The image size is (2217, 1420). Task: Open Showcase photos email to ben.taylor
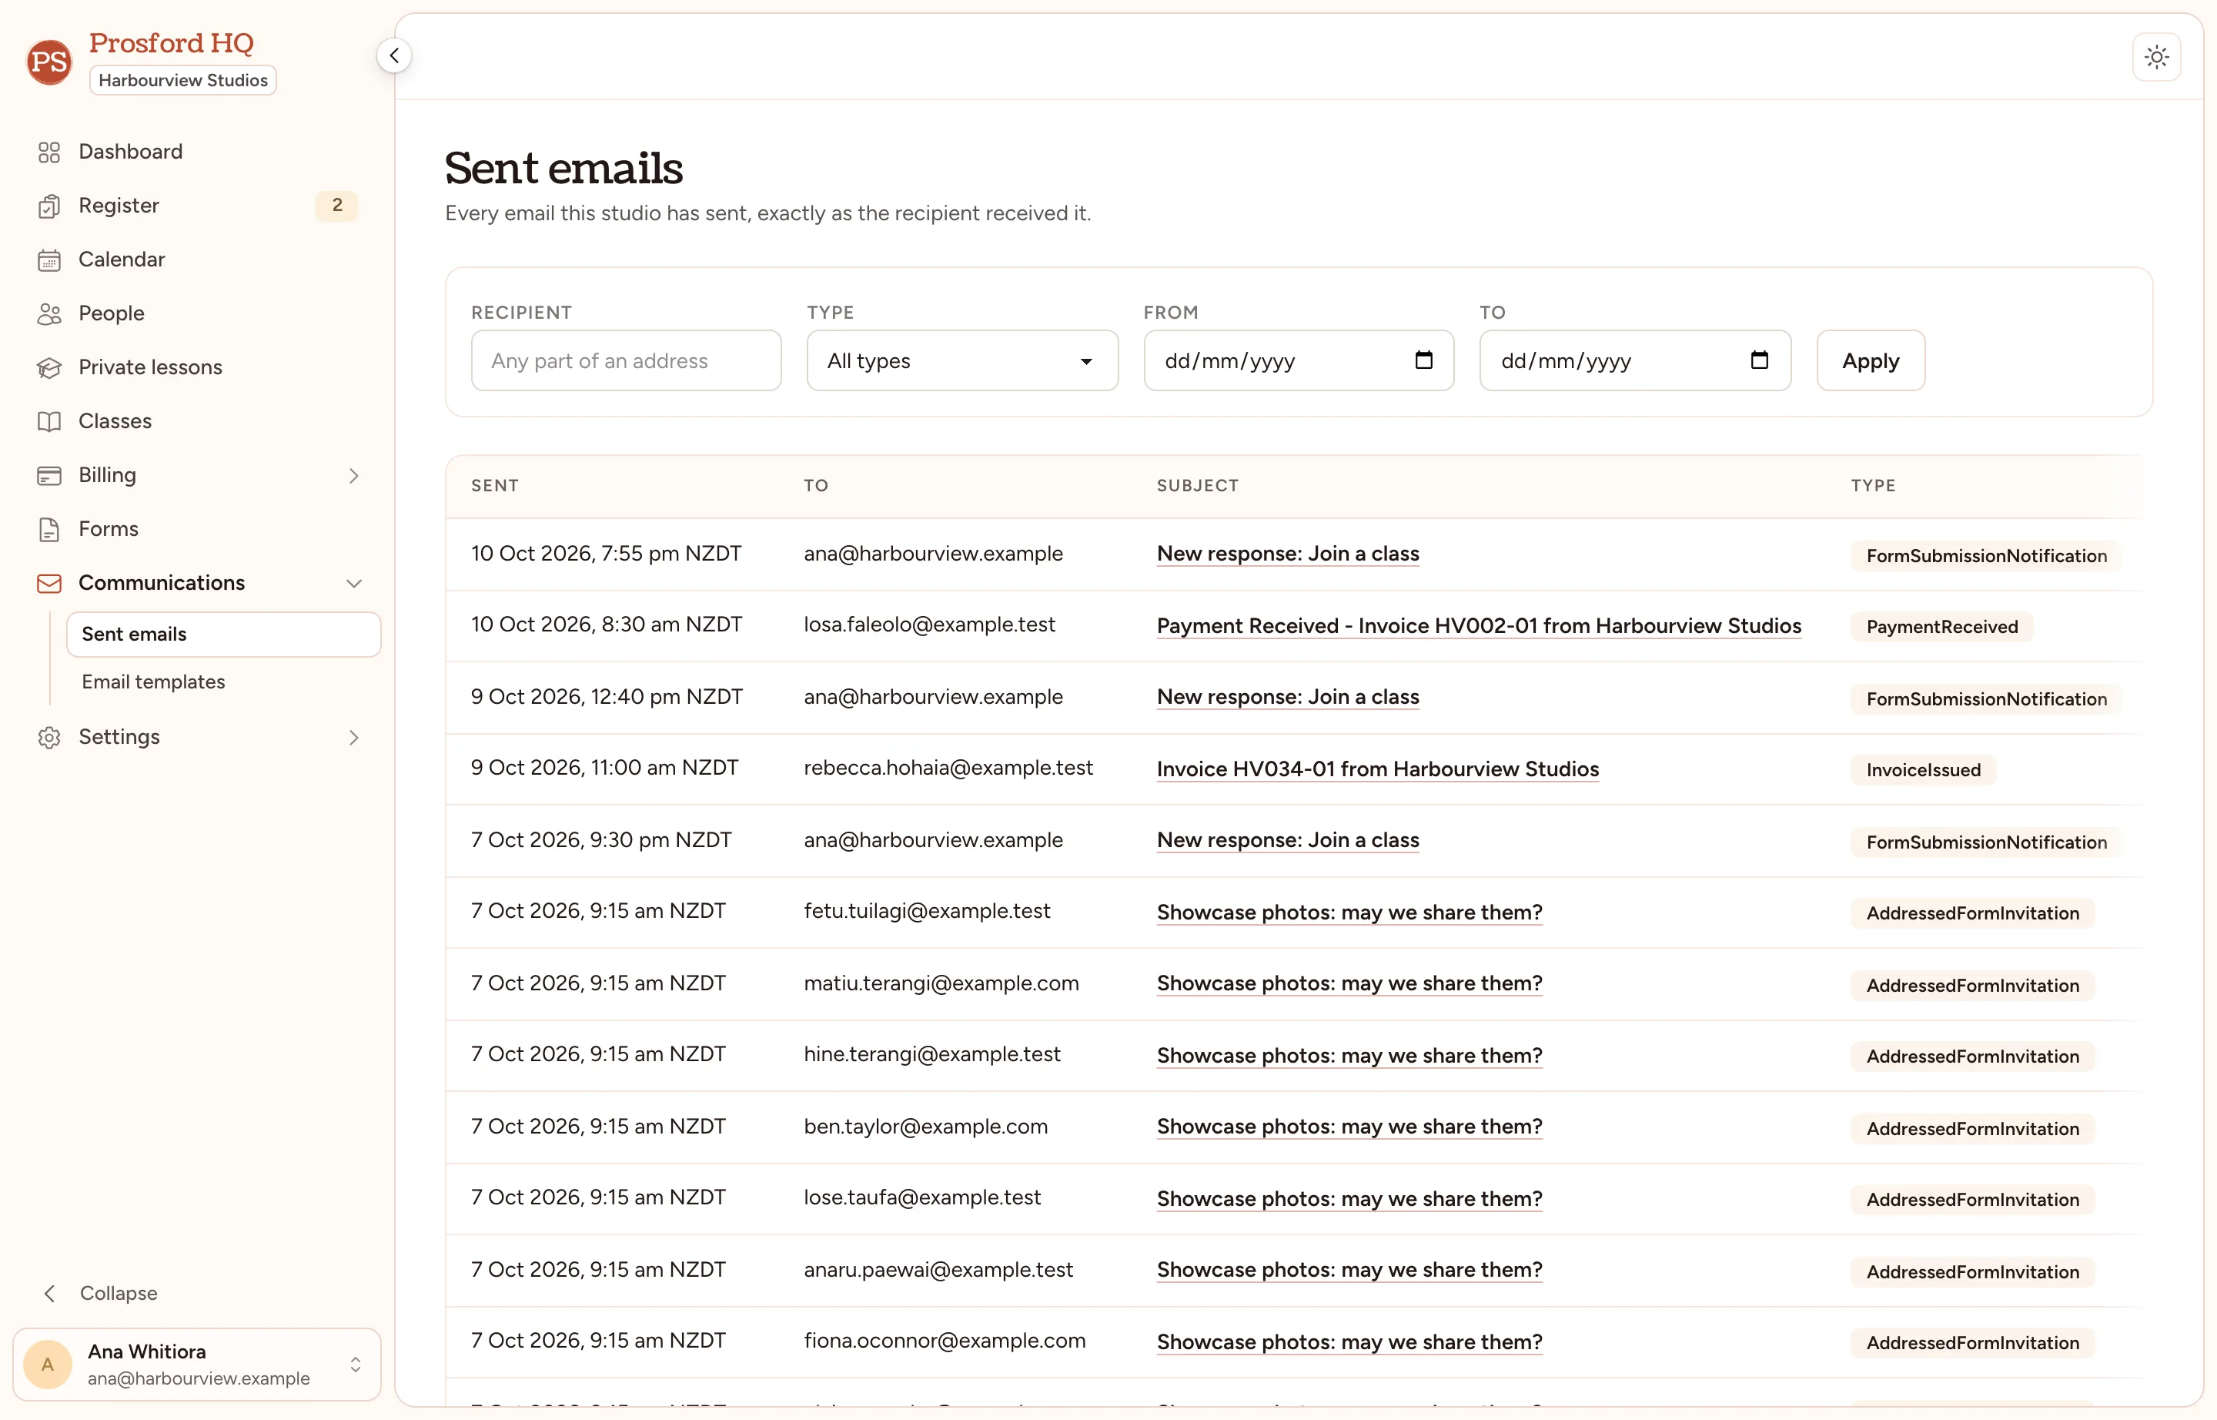point(1349,1127)
